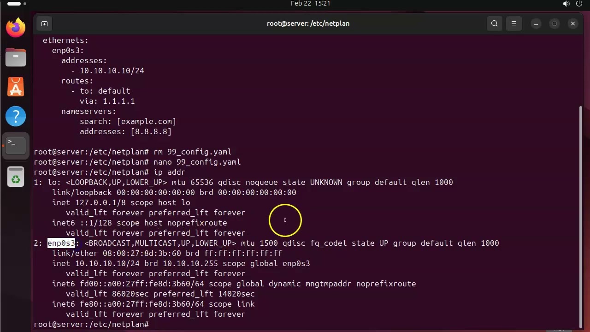The width and height of the screenshot is (590, 332).
Task: Open the terminal hamburger menu
Action: pyautogui.click(x=514, y=24)
